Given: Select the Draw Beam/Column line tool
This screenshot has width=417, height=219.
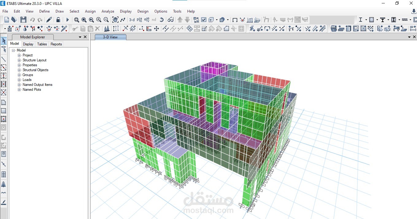Looking at the screenshot, I should pyautogui.click(x=4, y=59).
